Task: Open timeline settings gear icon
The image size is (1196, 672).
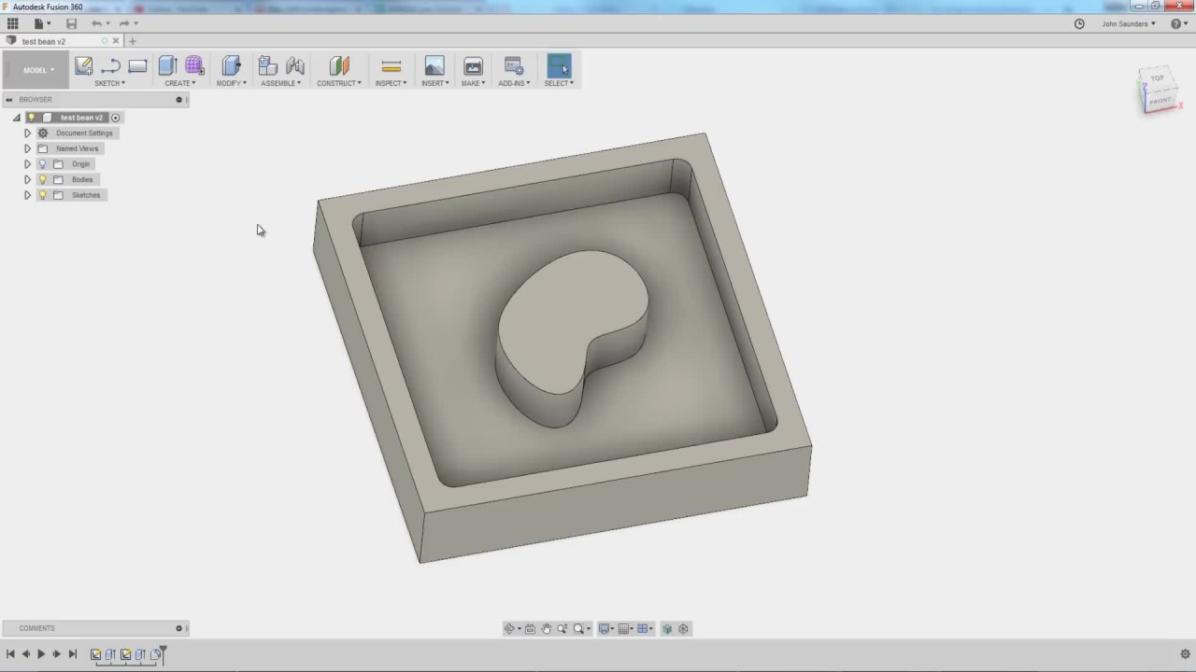Action: (x=1185, y=654)
